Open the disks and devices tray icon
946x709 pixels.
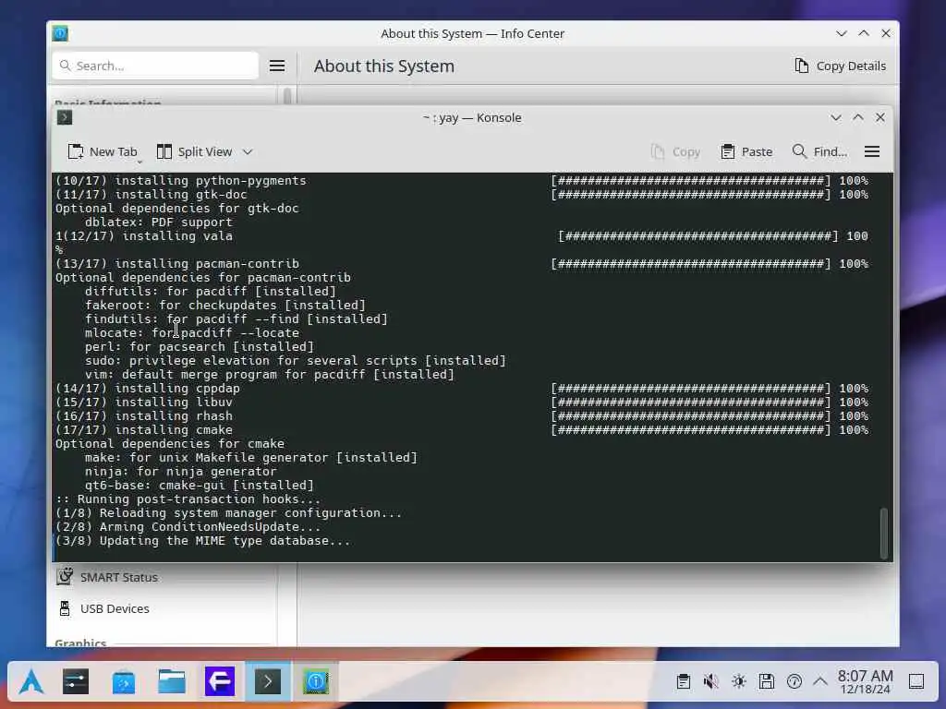click(766, 682)
